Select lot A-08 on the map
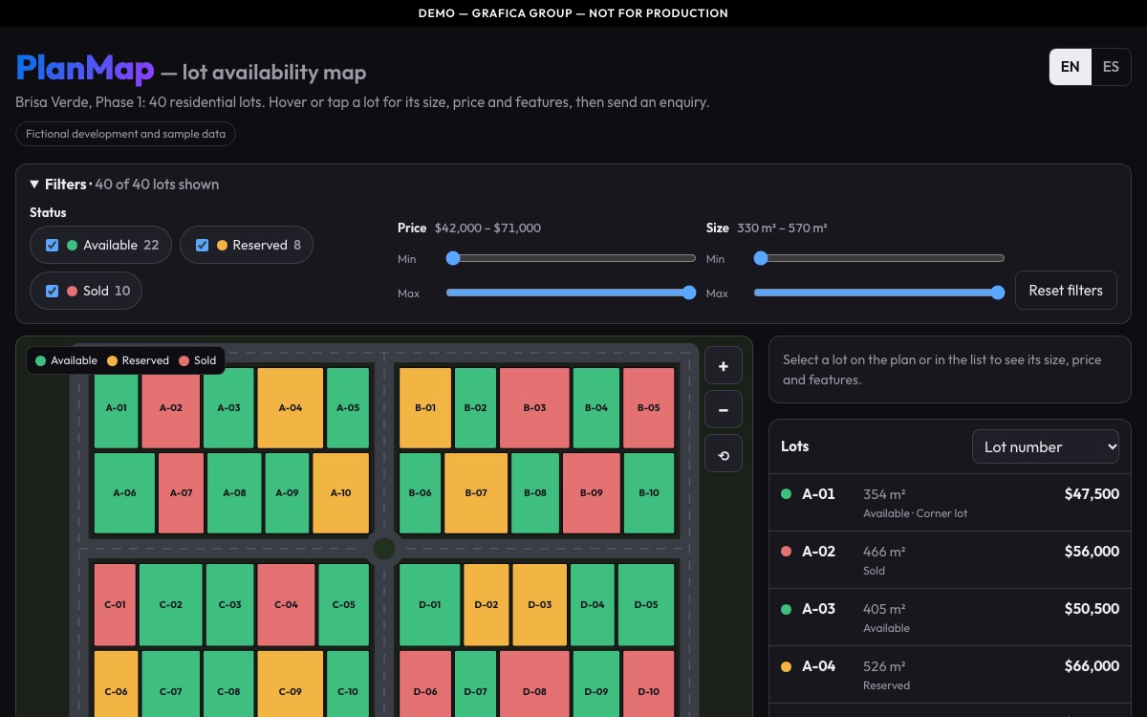This screenshot has width=1147, height=717. (234, 493)
